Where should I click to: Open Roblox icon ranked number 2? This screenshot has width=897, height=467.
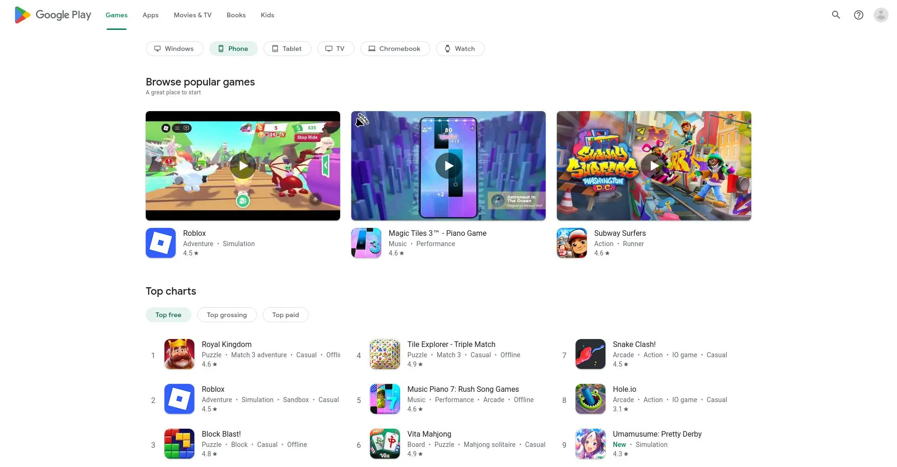tap(179, 399)
